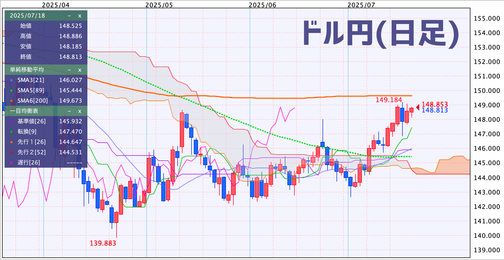This screenshot has width=504, height=260.
Task: Click the 一目均衡表 panel title
Action: [x=24, y=111]
